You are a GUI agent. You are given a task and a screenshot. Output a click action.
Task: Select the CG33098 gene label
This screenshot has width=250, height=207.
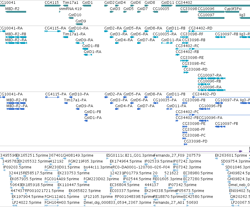189,9
